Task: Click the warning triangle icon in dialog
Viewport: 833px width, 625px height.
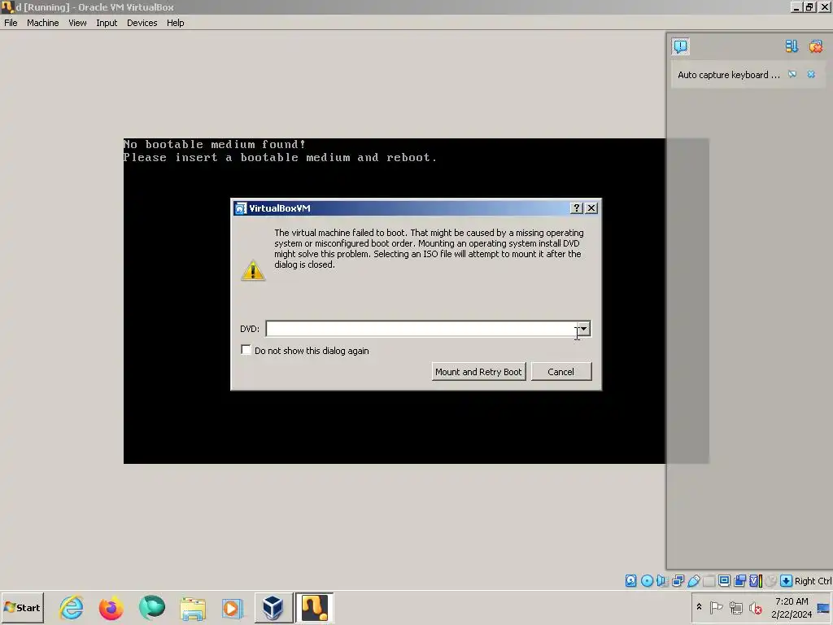Action: 253,270
